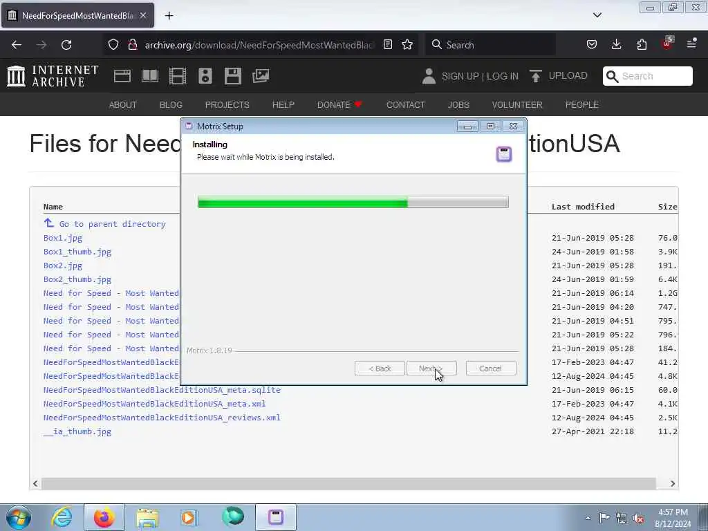Screen dimensions: 708x531
Task: Open Pocket save icon in toolbar
Action: (x=592, y=45)
